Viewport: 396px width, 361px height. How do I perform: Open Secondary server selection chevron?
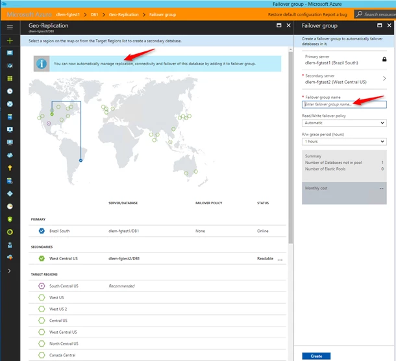tap(384, 79)
